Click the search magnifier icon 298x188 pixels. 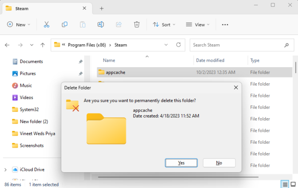click(x=287, y=45)
